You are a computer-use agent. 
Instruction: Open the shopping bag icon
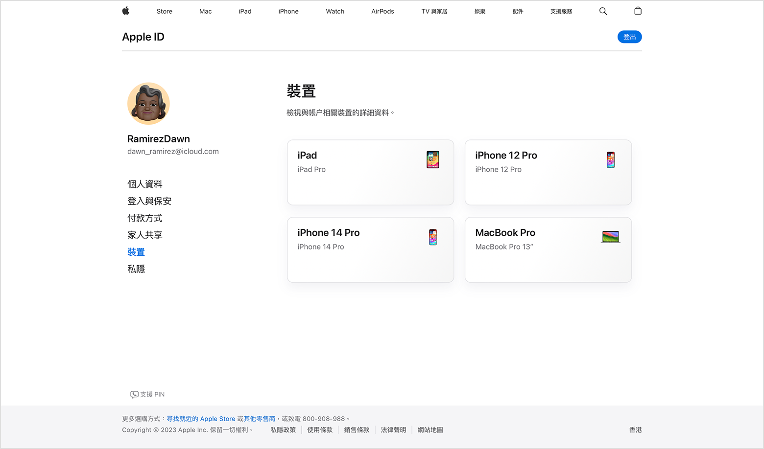[638, 11]
